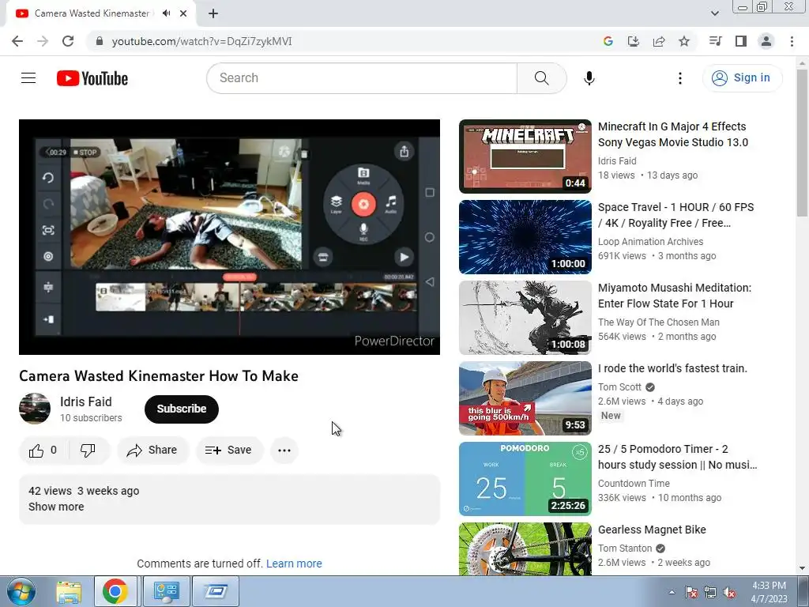Open Loop Animation Archives channel text
The height and width of the screenshot is (607, 809).
(x=651, y=242)
